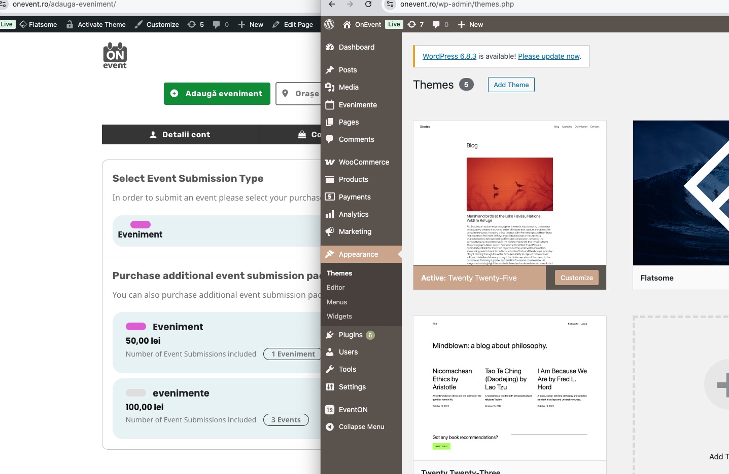Image resolution: width=729 pixels, height=474 pixels.
Task: Click the Collapse Menu icon
Action: coord(330,427)
